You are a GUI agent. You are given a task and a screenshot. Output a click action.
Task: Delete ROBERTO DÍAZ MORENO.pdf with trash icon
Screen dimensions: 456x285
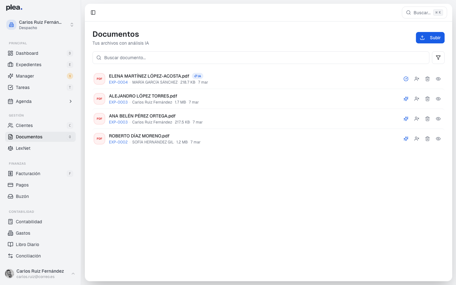(x=427, y=139)
